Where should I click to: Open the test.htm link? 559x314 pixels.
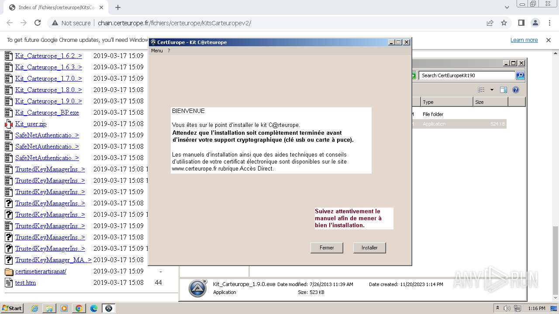click(x=25, y=283)
